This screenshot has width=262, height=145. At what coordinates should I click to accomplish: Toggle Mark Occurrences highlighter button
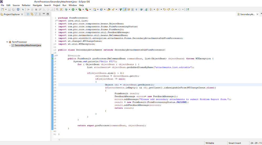125,9
